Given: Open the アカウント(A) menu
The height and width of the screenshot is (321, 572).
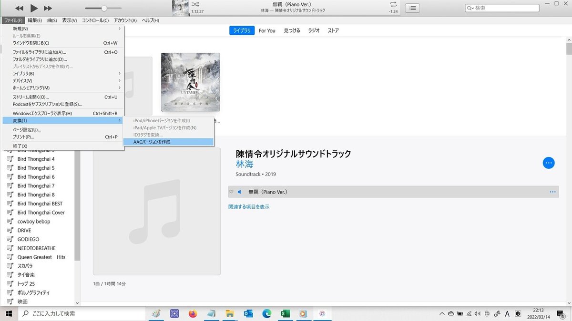Looking at the screenshot, I should [125, 20].
